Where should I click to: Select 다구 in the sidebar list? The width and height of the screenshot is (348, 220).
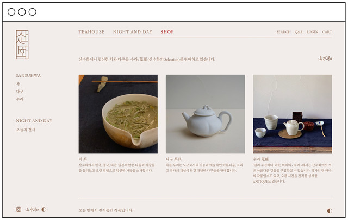coord(20,92)
